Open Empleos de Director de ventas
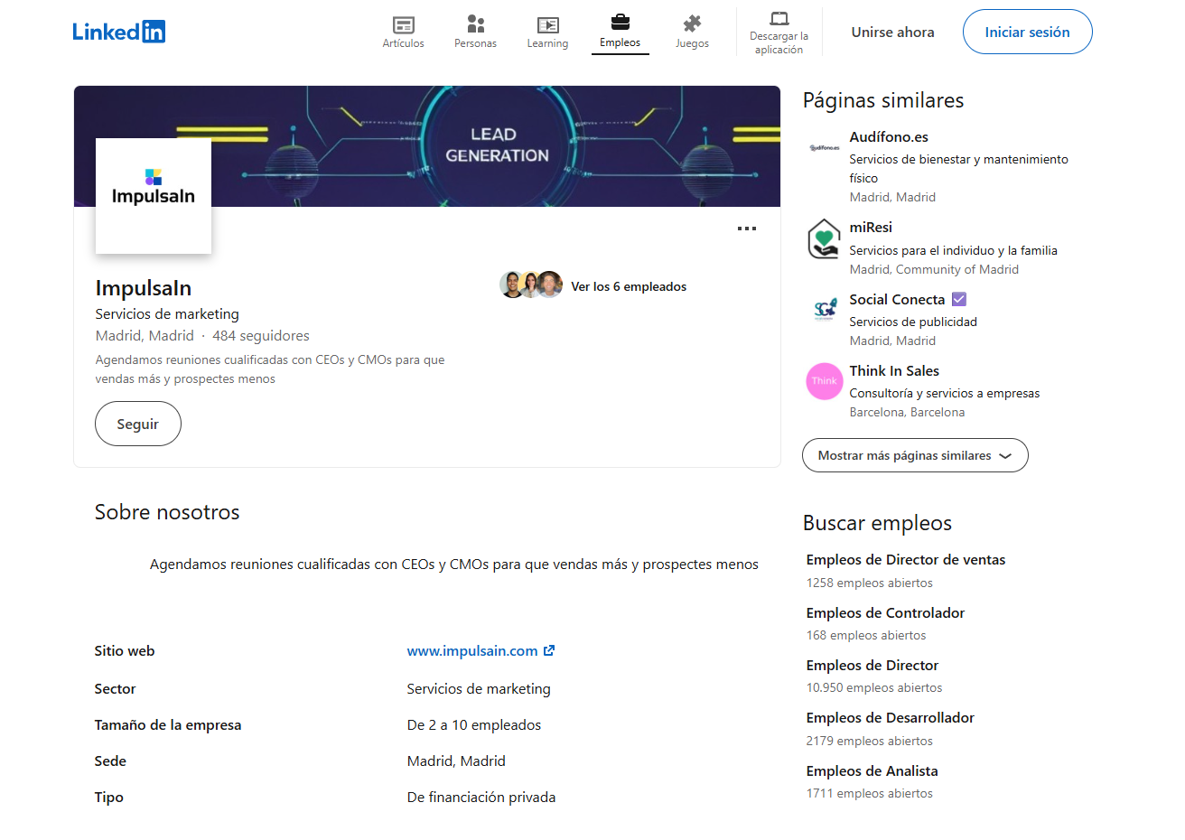The height and width of the screenshot is (840, 1185). coord(906,559)
